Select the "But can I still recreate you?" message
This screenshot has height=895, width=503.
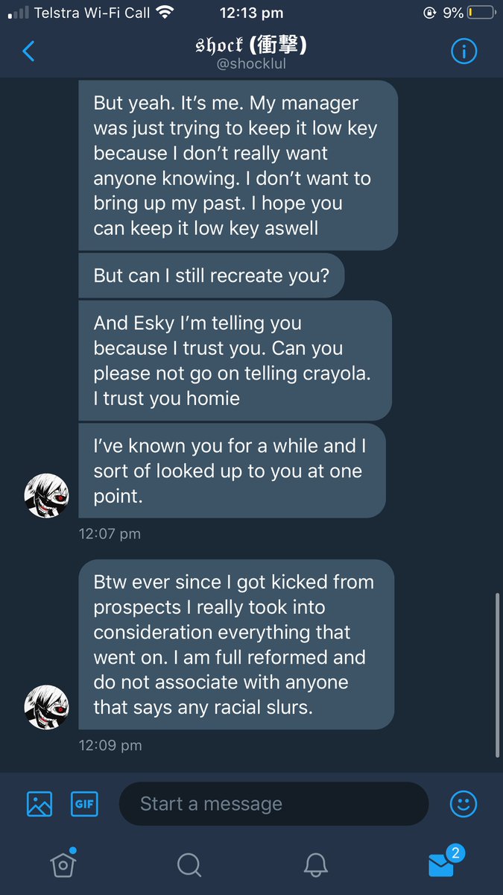click(212, 274)
